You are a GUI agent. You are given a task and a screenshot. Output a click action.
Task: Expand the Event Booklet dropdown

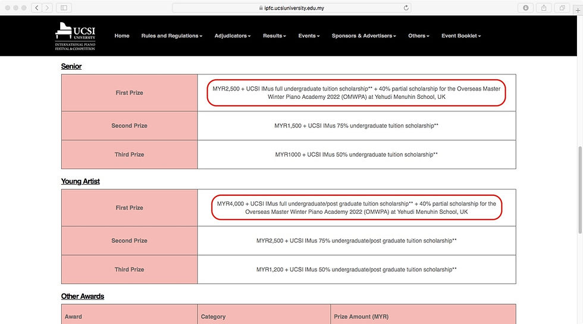pos(461,36)
